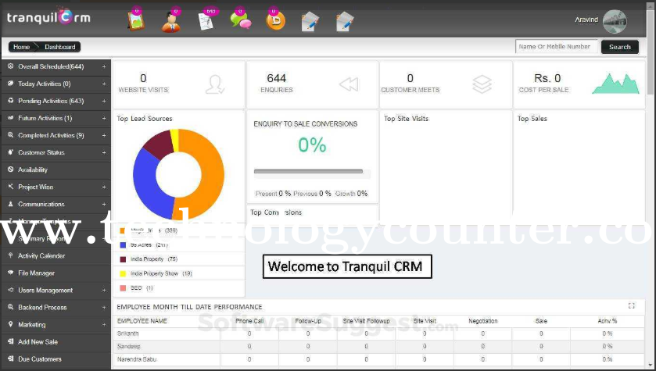Click yellow India Property Show swatch
This screenshot has width=656, height=371.
click(123, 273)
